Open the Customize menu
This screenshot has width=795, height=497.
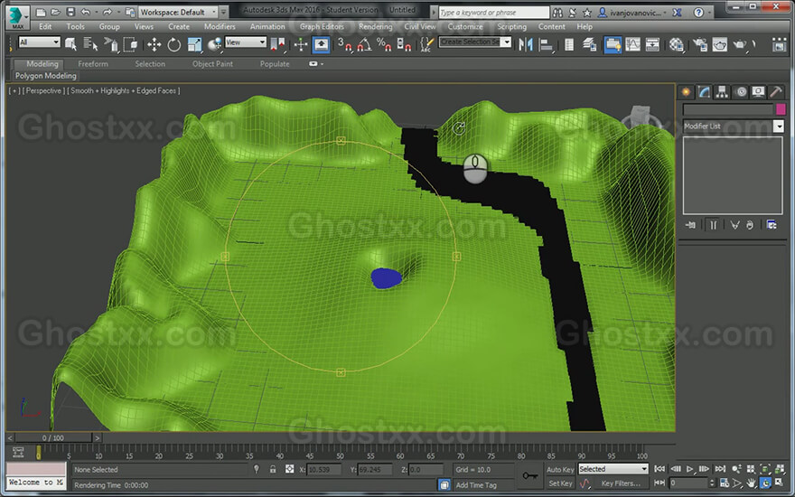click(465, 26)
